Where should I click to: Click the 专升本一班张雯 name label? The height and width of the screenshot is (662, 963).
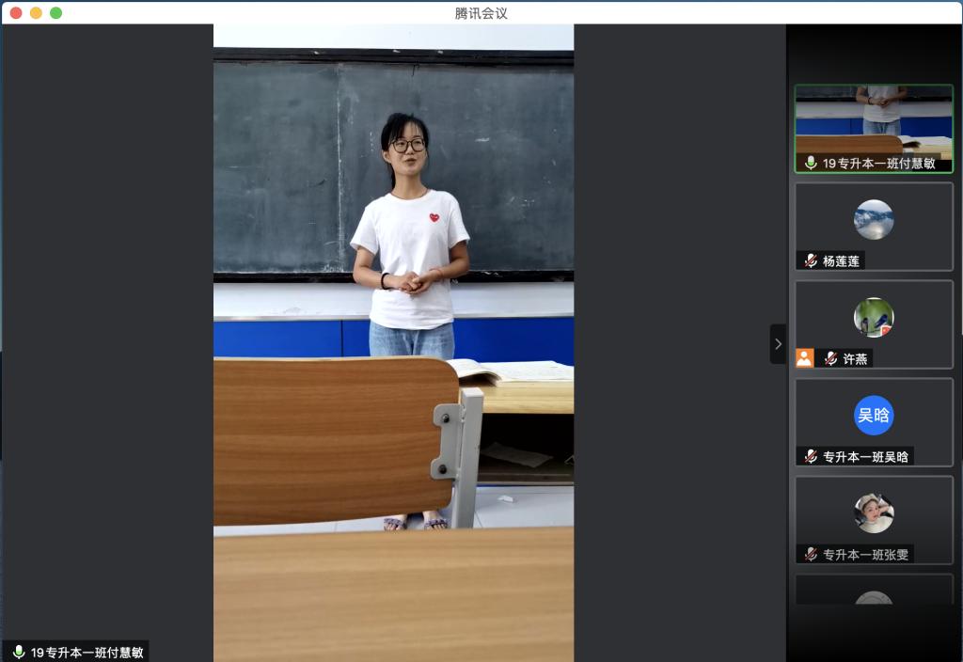(865, 554)
